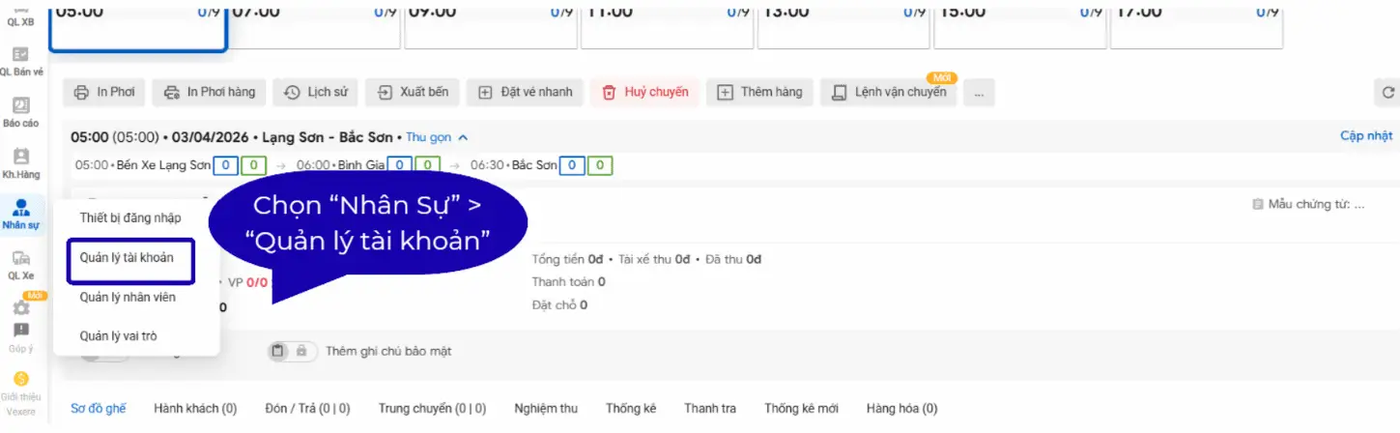This screenshot has height=433, width=1400.
Task: Open the Báo cáo sidebar icon
Action: click(20, 107)
